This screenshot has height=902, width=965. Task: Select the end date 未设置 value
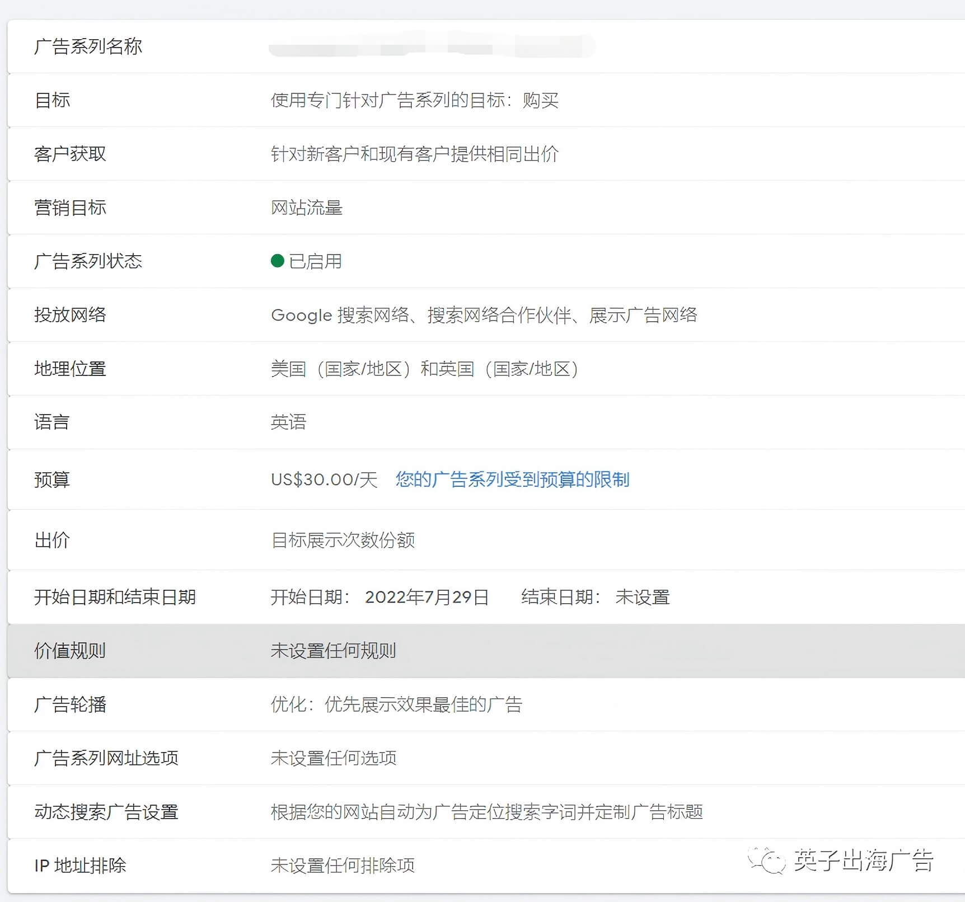(x=642, y=597)
